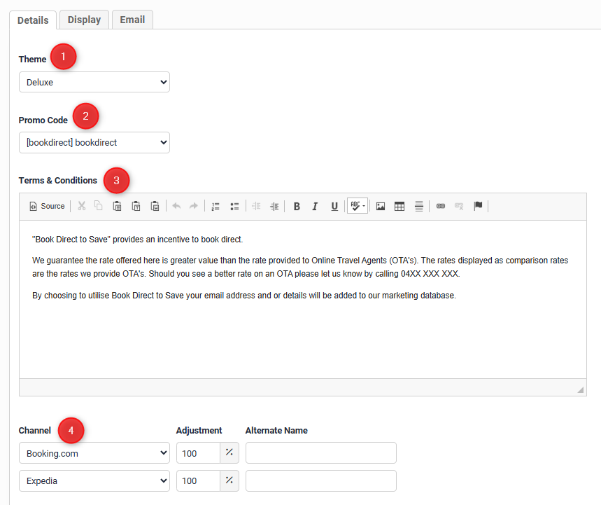
Task: Expand the Promo Code dropdown
Action: point(94,142)
